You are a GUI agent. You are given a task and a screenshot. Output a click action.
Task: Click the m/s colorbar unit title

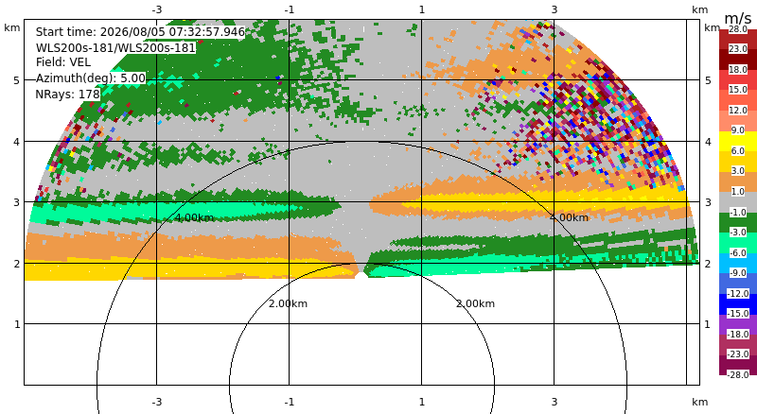738,19
